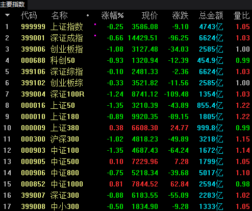Sort by 现价 column header
The width and height of the screenshot is (252, 211).
[x=149, y=15]
